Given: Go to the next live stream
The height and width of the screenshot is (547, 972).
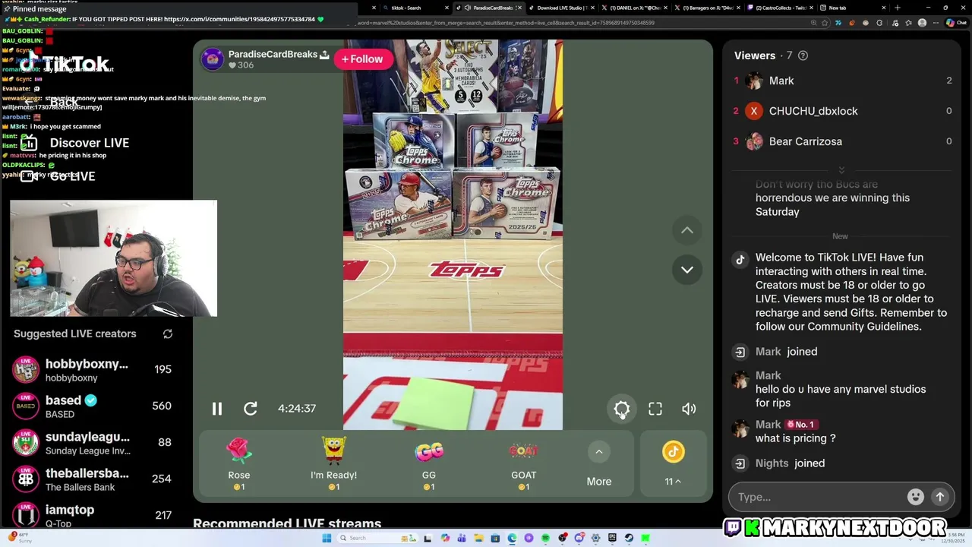Looking at the screenshot, I should [x=687, y=270].
